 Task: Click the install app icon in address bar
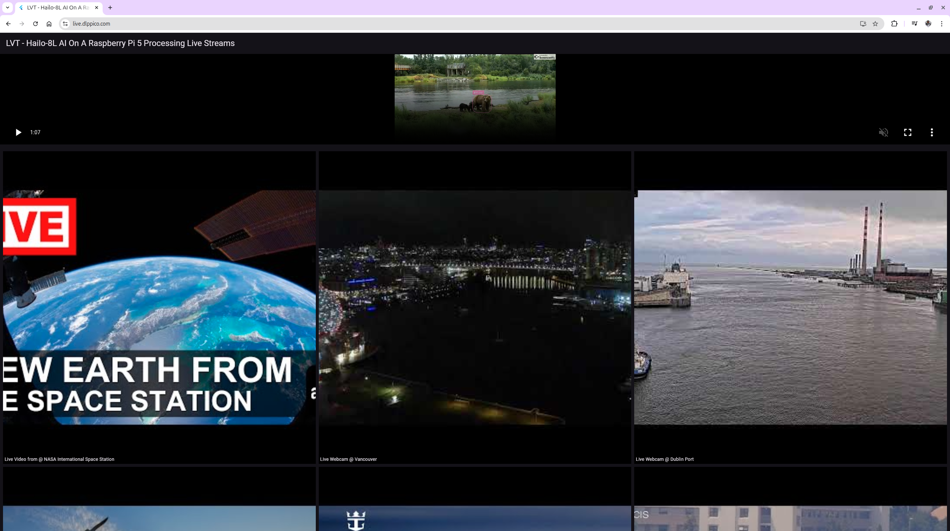coord(863,24)
